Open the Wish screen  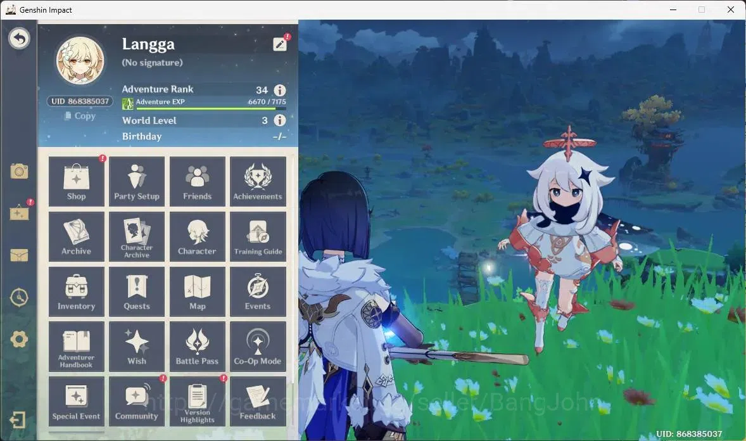(x=137, y=346)
